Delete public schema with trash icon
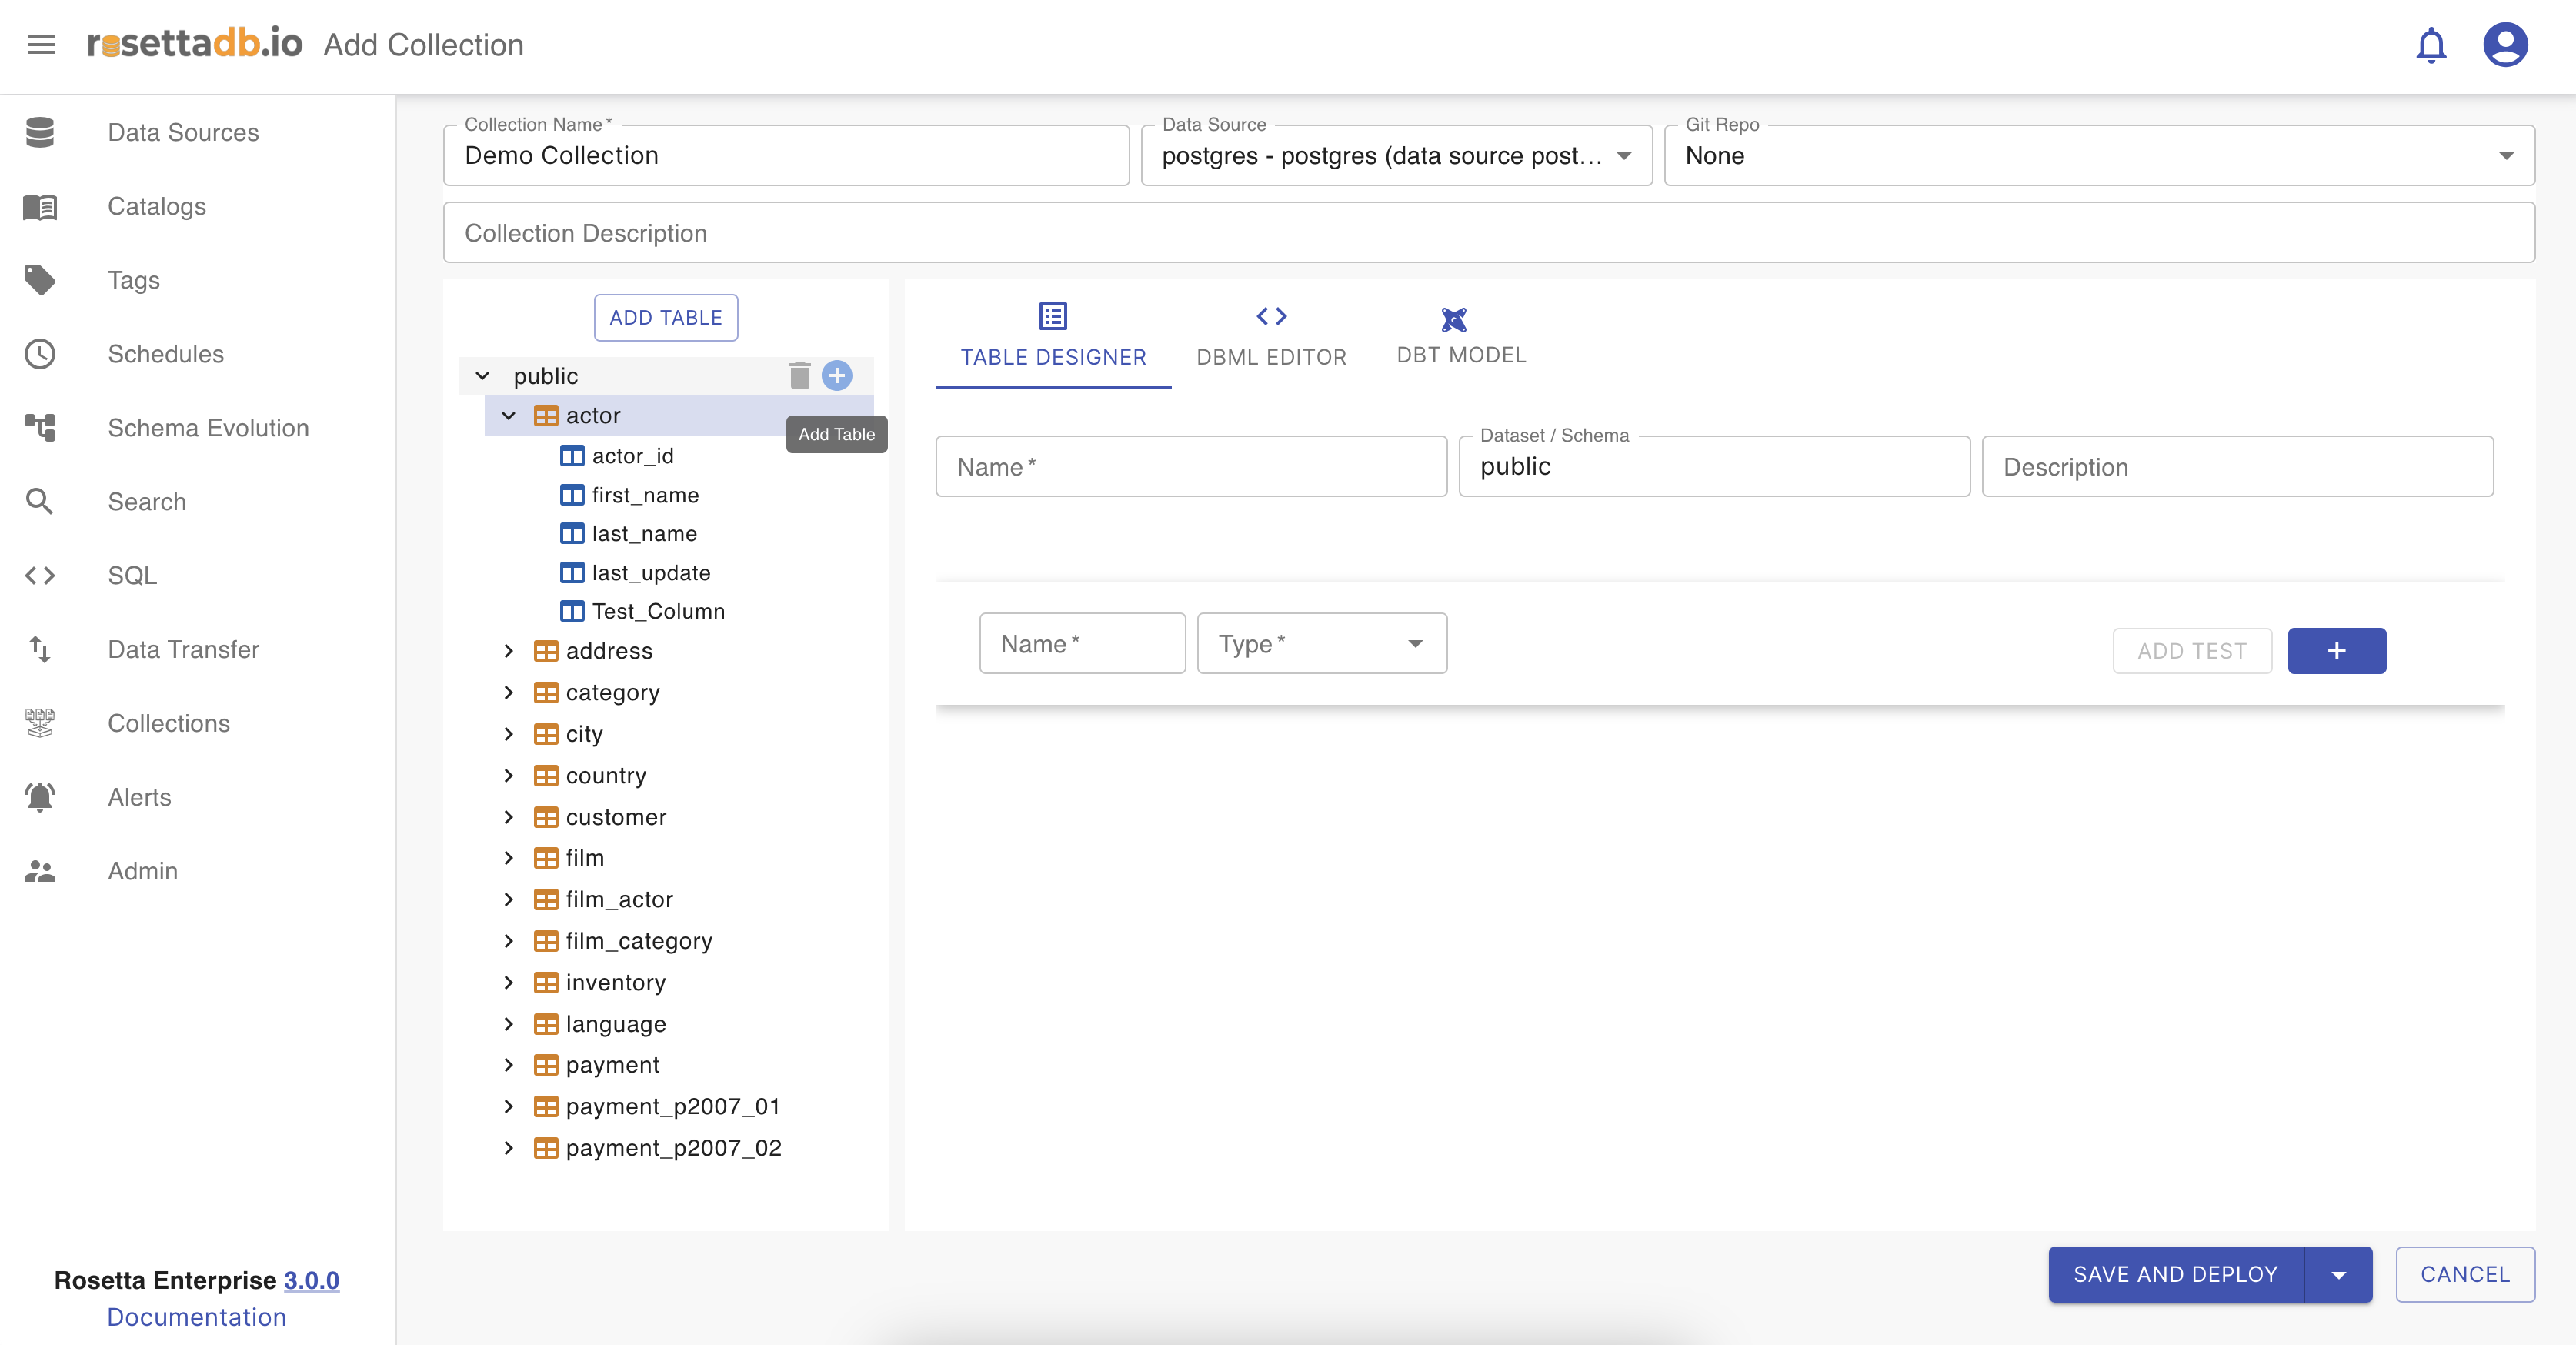The width and height of the screenshot is (2576, 1345). (799, 376)
